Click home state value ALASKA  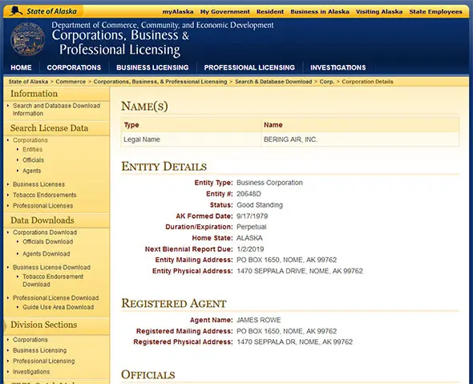249,238
